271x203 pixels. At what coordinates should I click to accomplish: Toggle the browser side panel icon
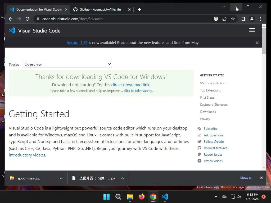point(243,19)
